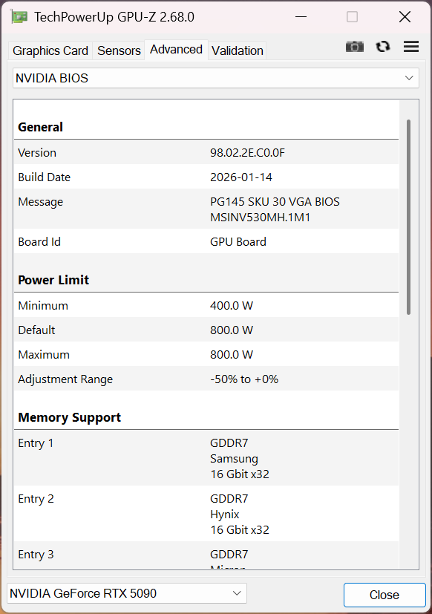Refresh GPU data using the refresh icon

[383, 46]
